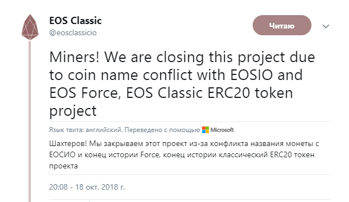Click the word 'проекта' in translation
Viewport: 349px width, 202px height.
click(63, 166)
